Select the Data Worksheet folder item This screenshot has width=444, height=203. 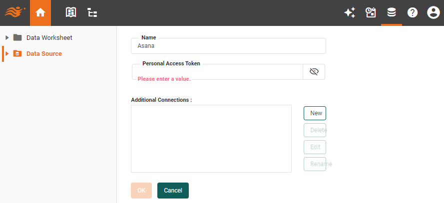pos(49,37)
